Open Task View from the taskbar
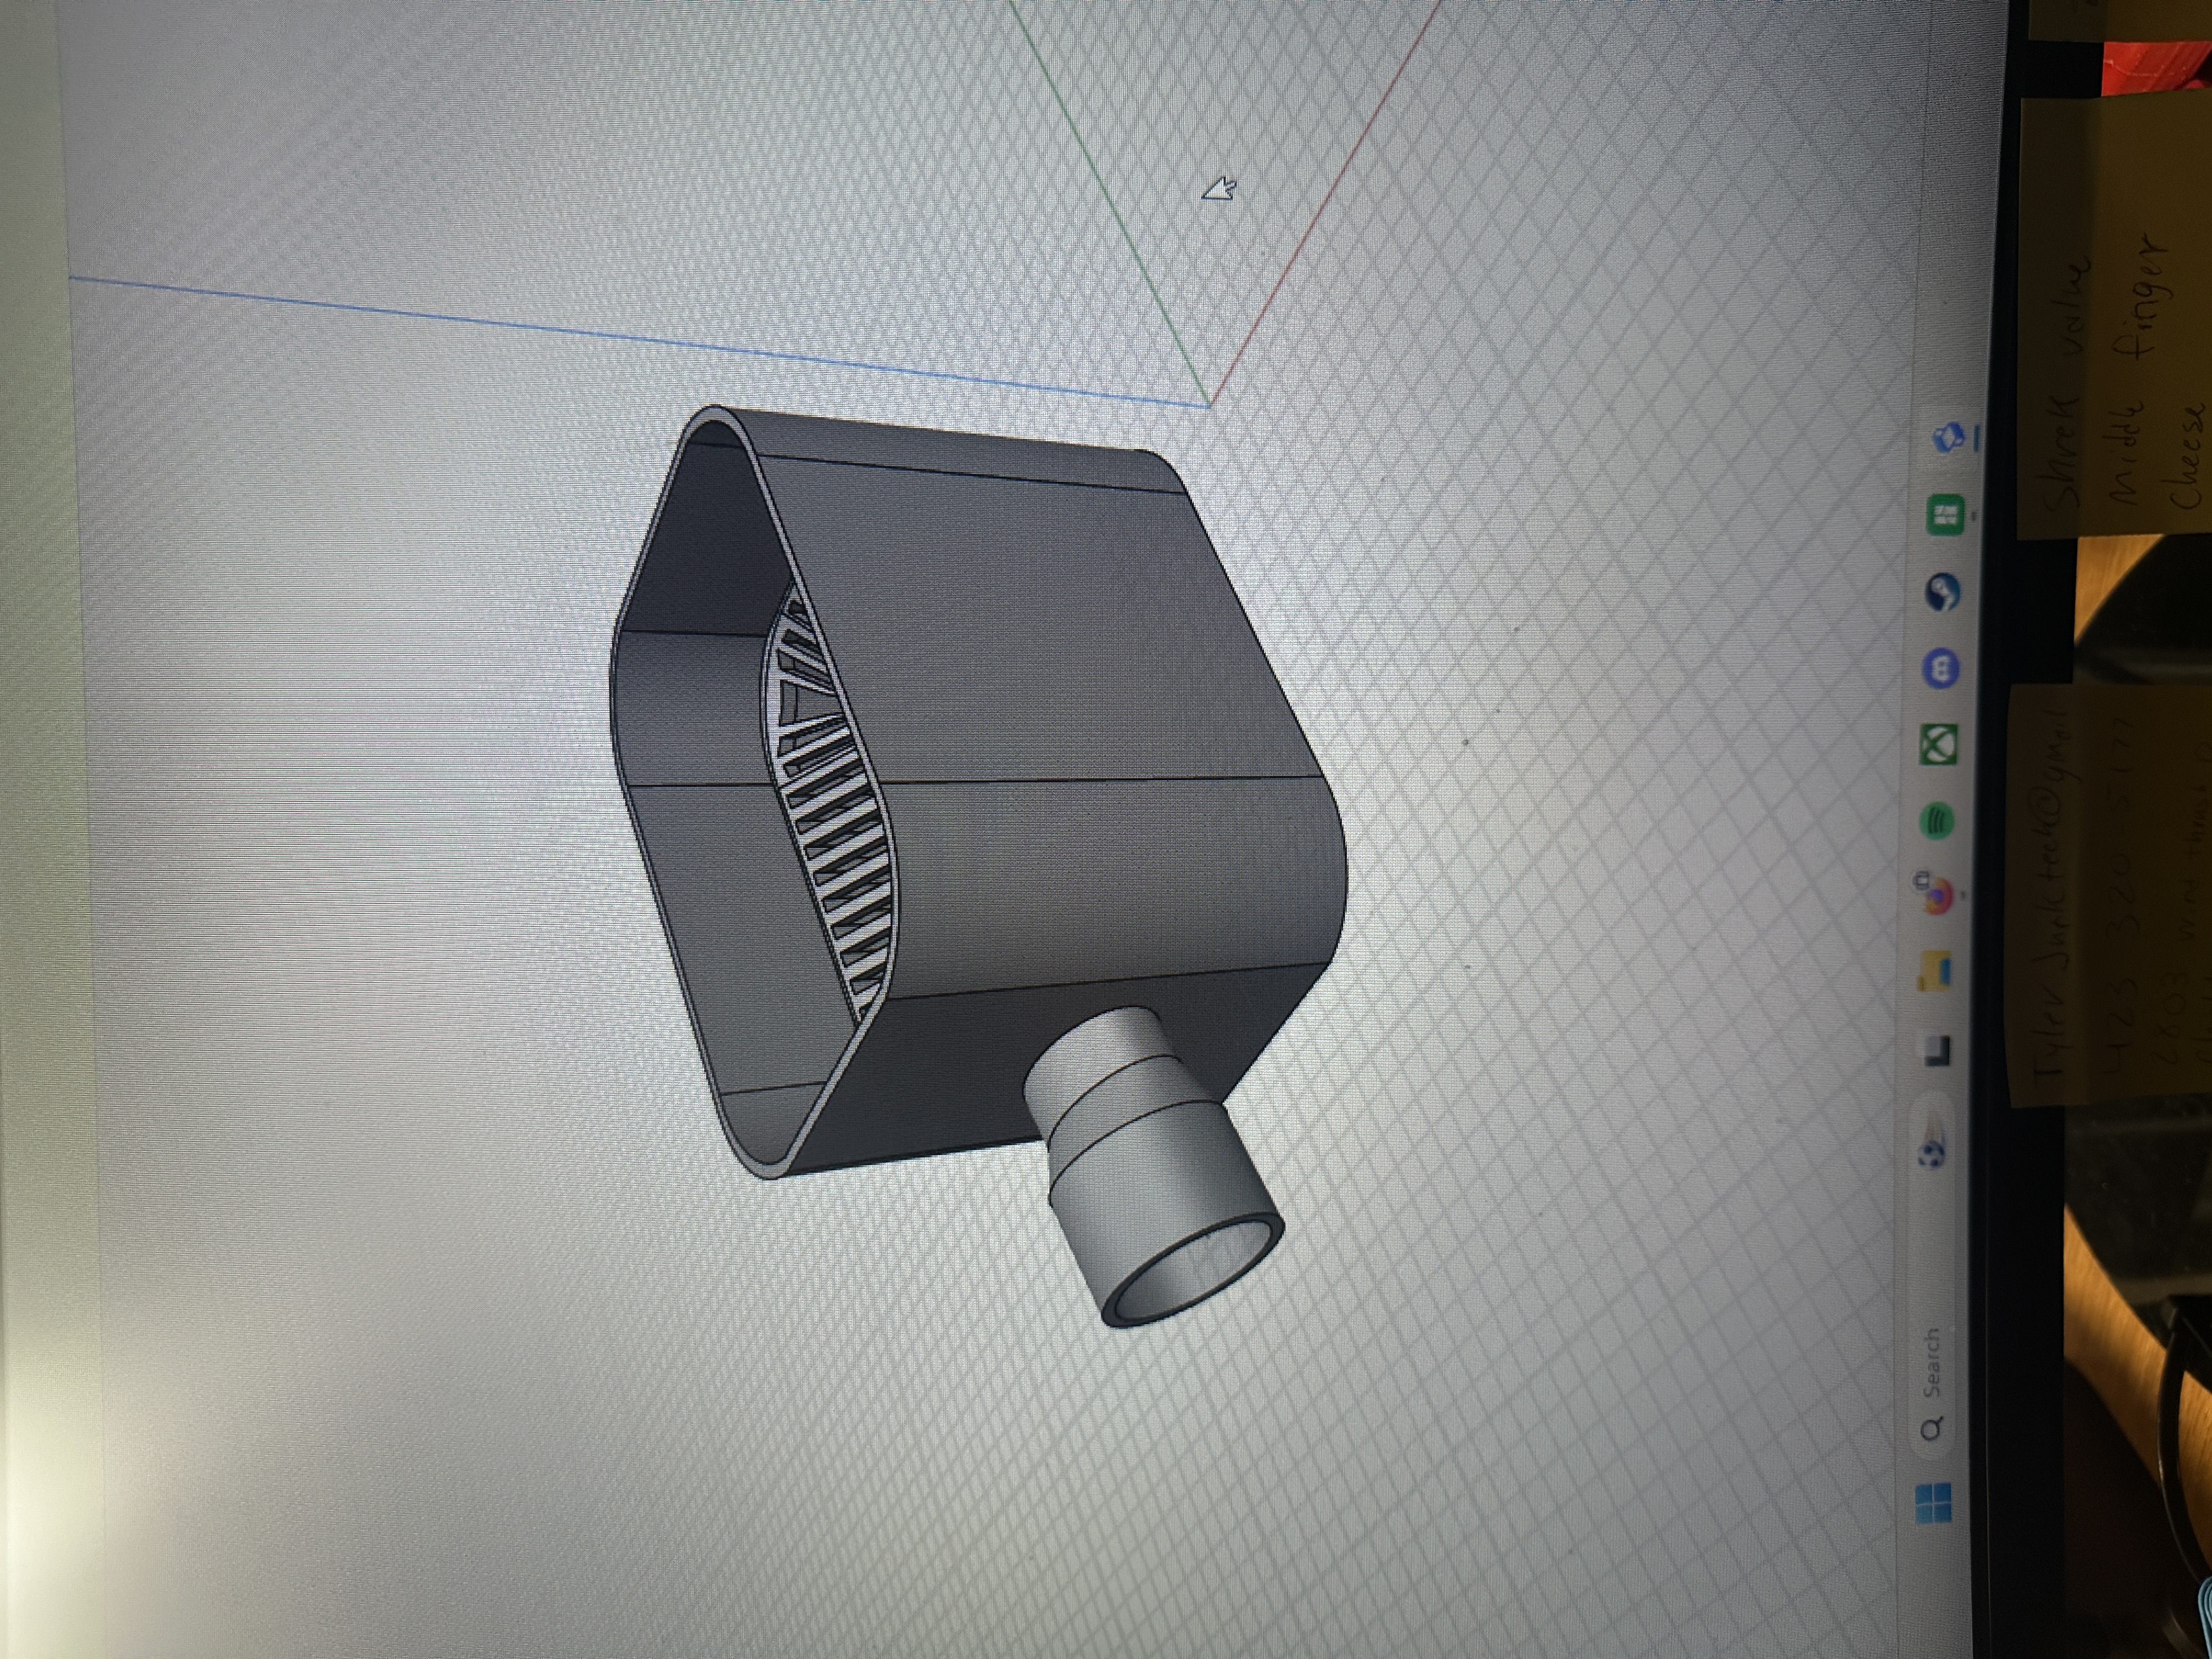The image size is (2212, 1659). pyautogui.click(x=1937, y=1050)
